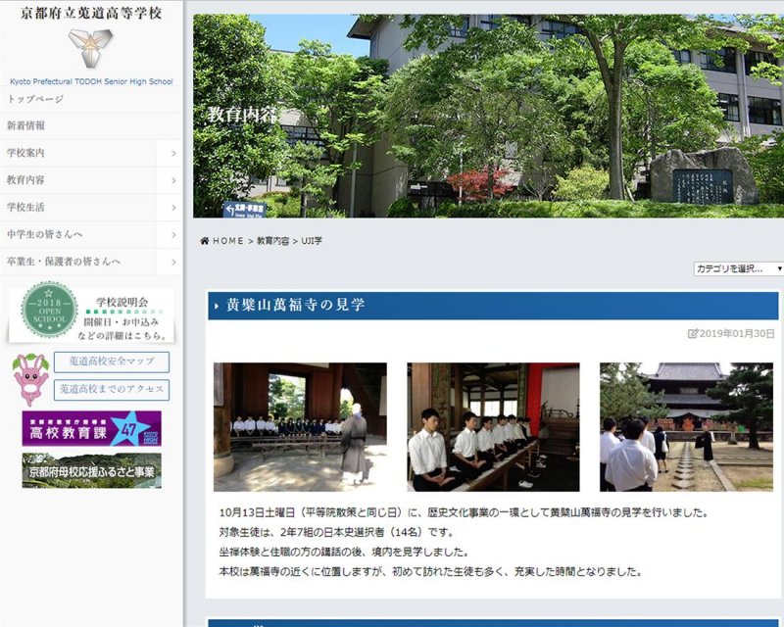Click the HOME house icon in breadcrumb
This screenshot has width=784, height=627.
(x=204, y=241)
